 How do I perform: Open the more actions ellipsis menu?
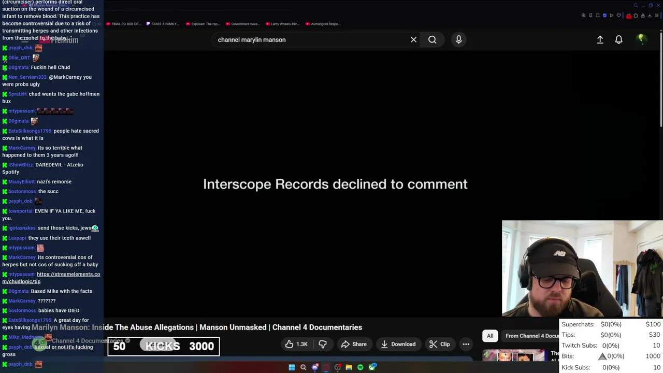[x=466, y=344]
